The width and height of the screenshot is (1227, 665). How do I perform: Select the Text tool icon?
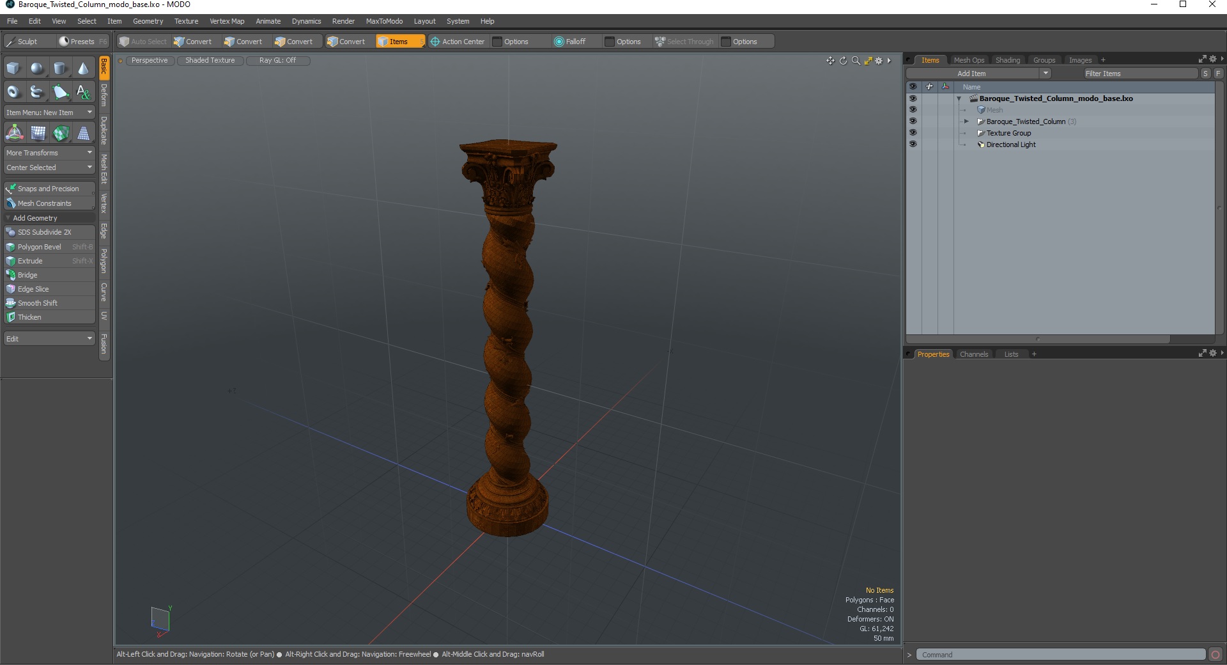[83, 92]
